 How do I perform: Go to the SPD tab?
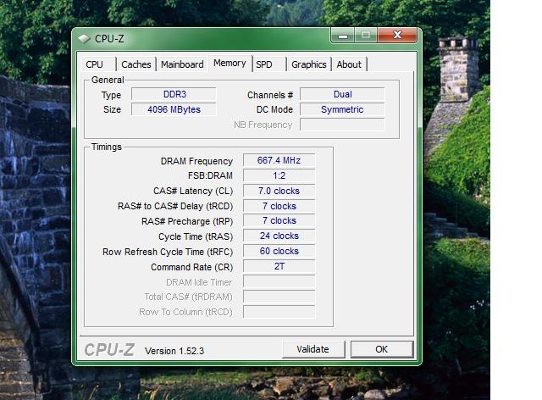coord(269,64)
